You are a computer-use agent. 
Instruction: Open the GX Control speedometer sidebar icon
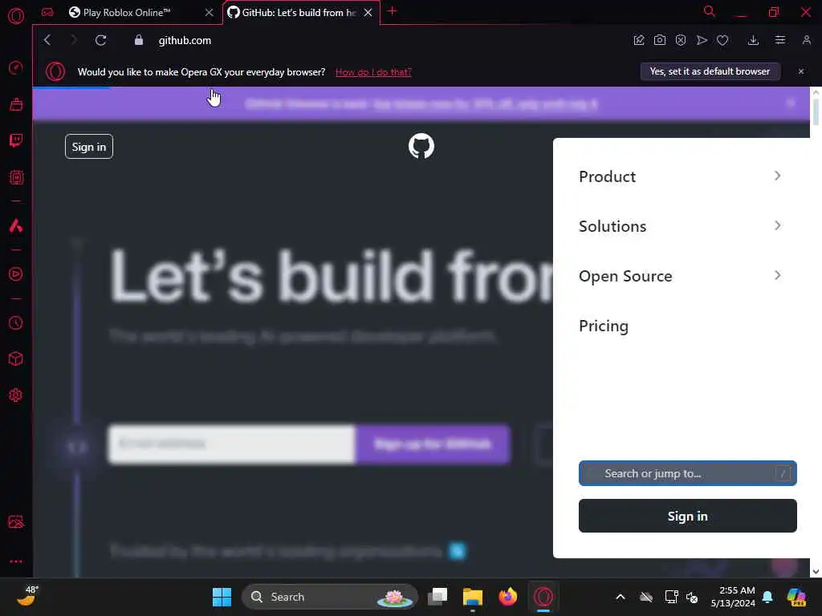click(16, 67)
